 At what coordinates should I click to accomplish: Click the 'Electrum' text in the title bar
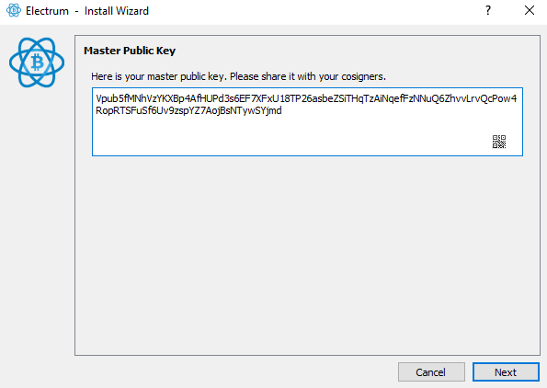point(47,11)
